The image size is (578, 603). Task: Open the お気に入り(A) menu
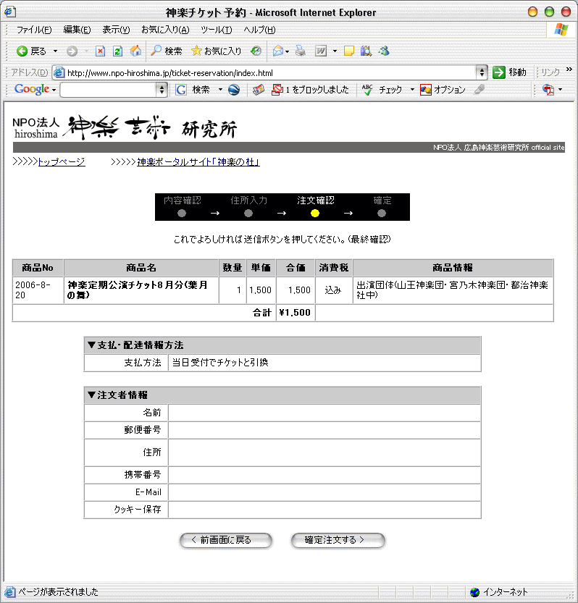pos(165,30)
